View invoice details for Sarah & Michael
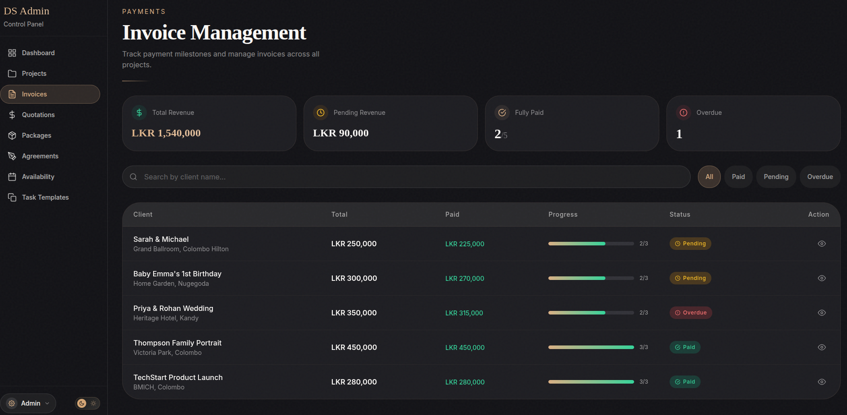The width and height of the screenshot is (847, 415). 822,244
